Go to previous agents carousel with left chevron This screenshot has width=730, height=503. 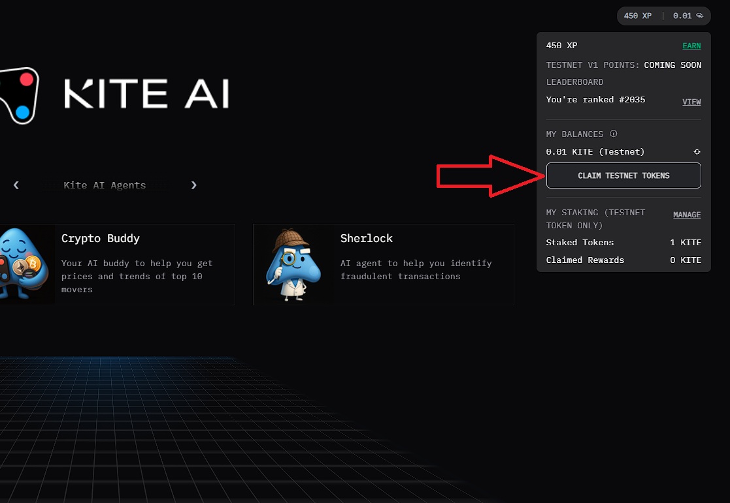point(16,185)
